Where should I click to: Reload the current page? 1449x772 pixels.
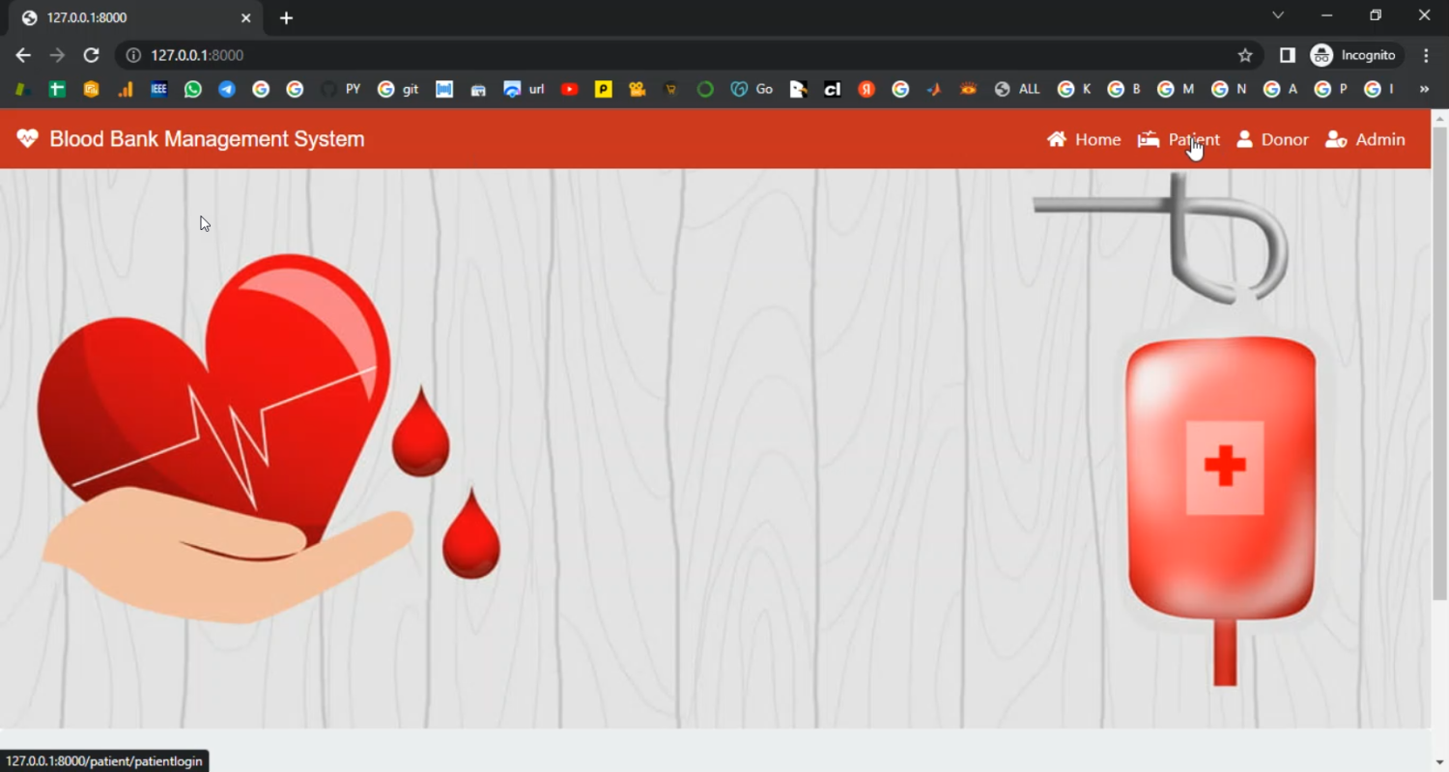pos(91,55)
